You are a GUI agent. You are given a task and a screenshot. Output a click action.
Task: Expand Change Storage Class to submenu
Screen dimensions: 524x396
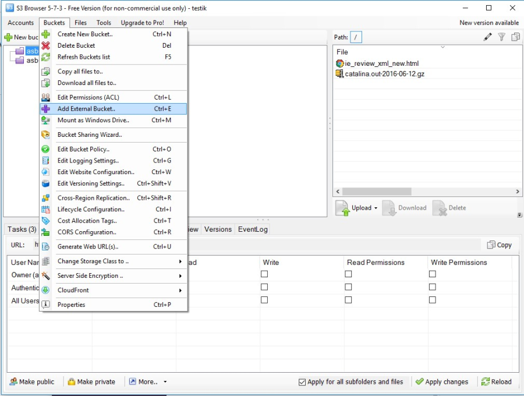180,261
